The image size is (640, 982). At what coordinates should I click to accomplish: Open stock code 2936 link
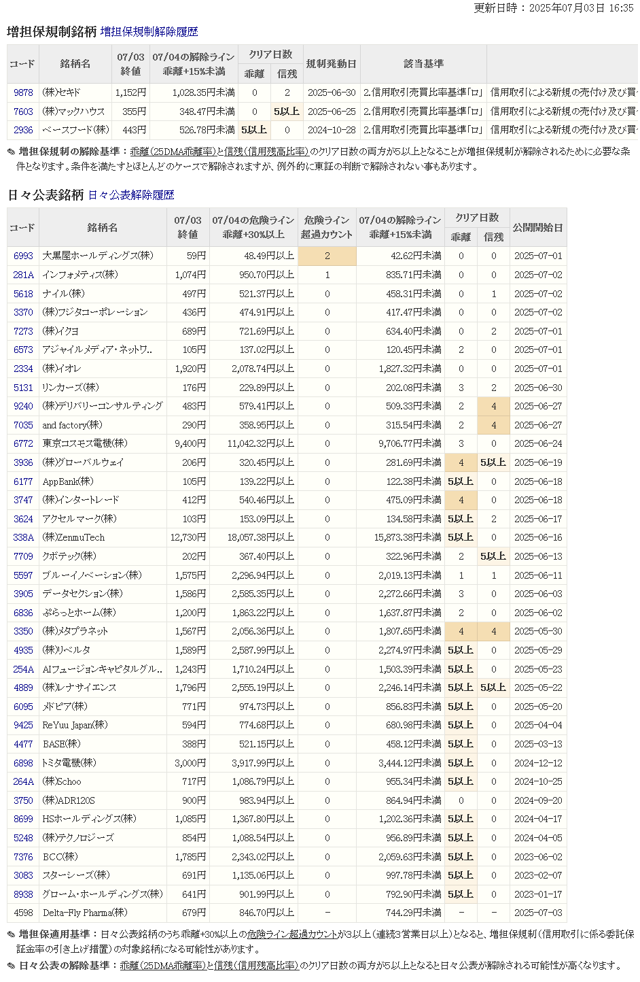click(23, 130)
